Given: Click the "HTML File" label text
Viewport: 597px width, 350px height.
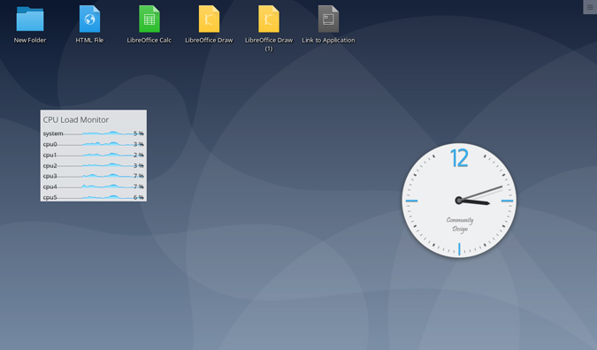Looking at the screenshot, I should (89, 40).
